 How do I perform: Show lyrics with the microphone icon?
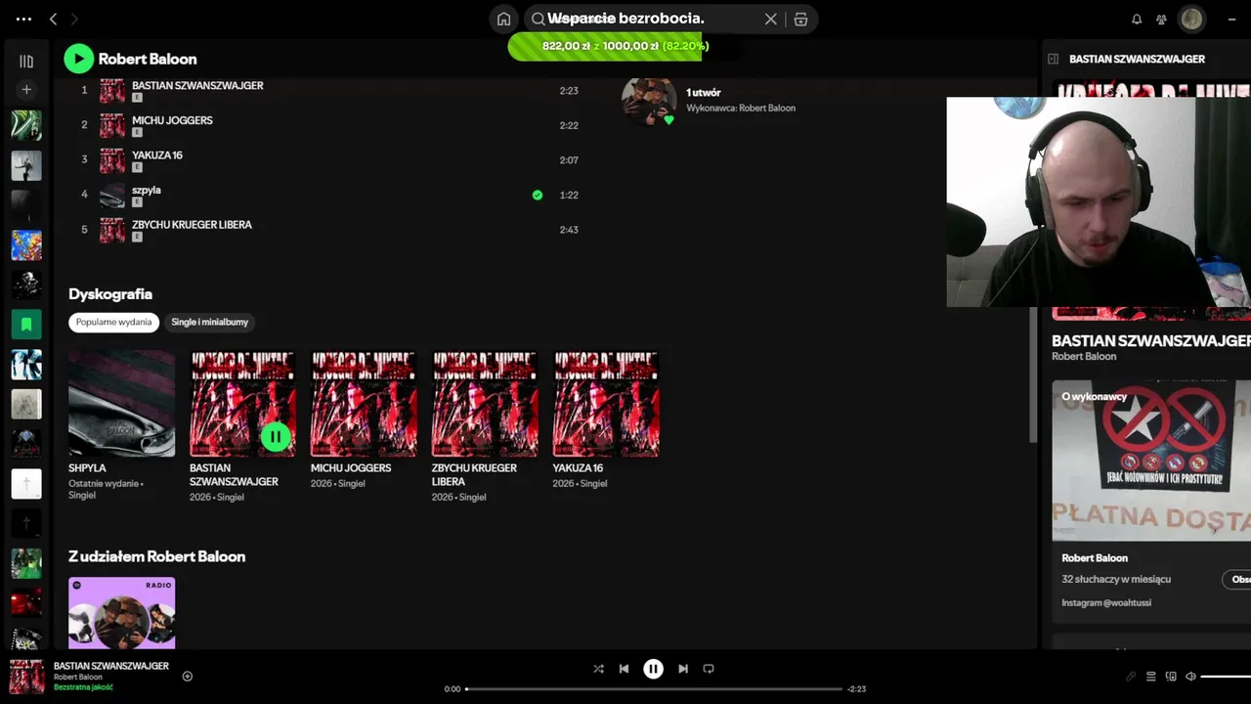[x=1131, y=677]
